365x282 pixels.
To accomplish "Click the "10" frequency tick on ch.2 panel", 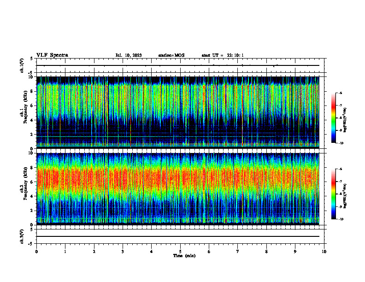I will [31, 153].
